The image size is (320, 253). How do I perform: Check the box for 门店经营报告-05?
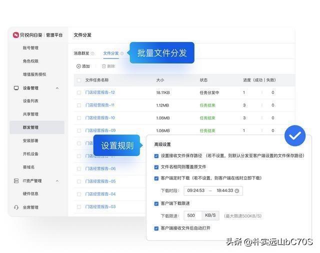tap(79, 181)
